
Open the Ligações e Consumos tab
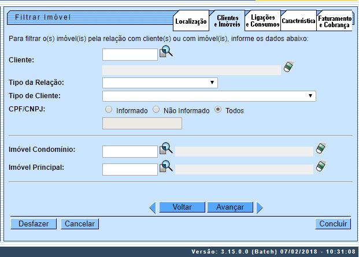(x=263, y=21)
